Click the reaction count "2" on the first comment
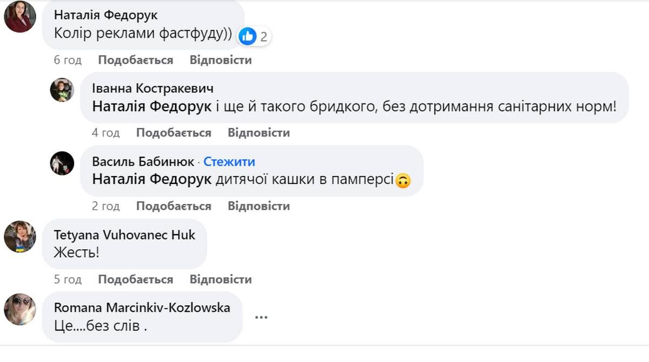The width and height of the screenshot is (649, 362). click(x=263, y=37)
